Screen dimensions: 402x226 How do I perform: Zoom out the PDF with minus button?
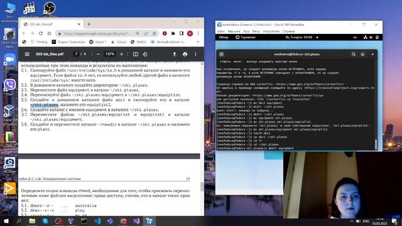tap(98, 54)
